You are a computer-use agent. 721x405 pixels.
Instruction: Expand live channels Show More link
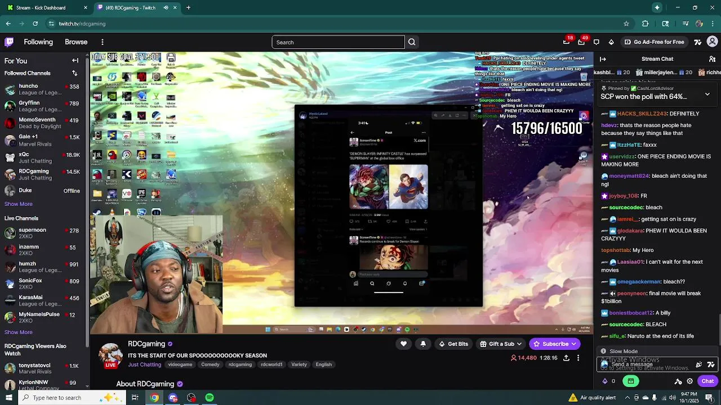point(19,332)
